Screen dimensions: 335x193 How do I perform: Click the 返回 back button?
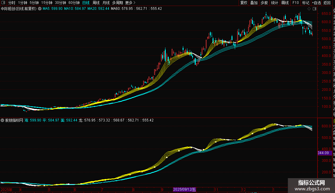click(x=327, y=3)
